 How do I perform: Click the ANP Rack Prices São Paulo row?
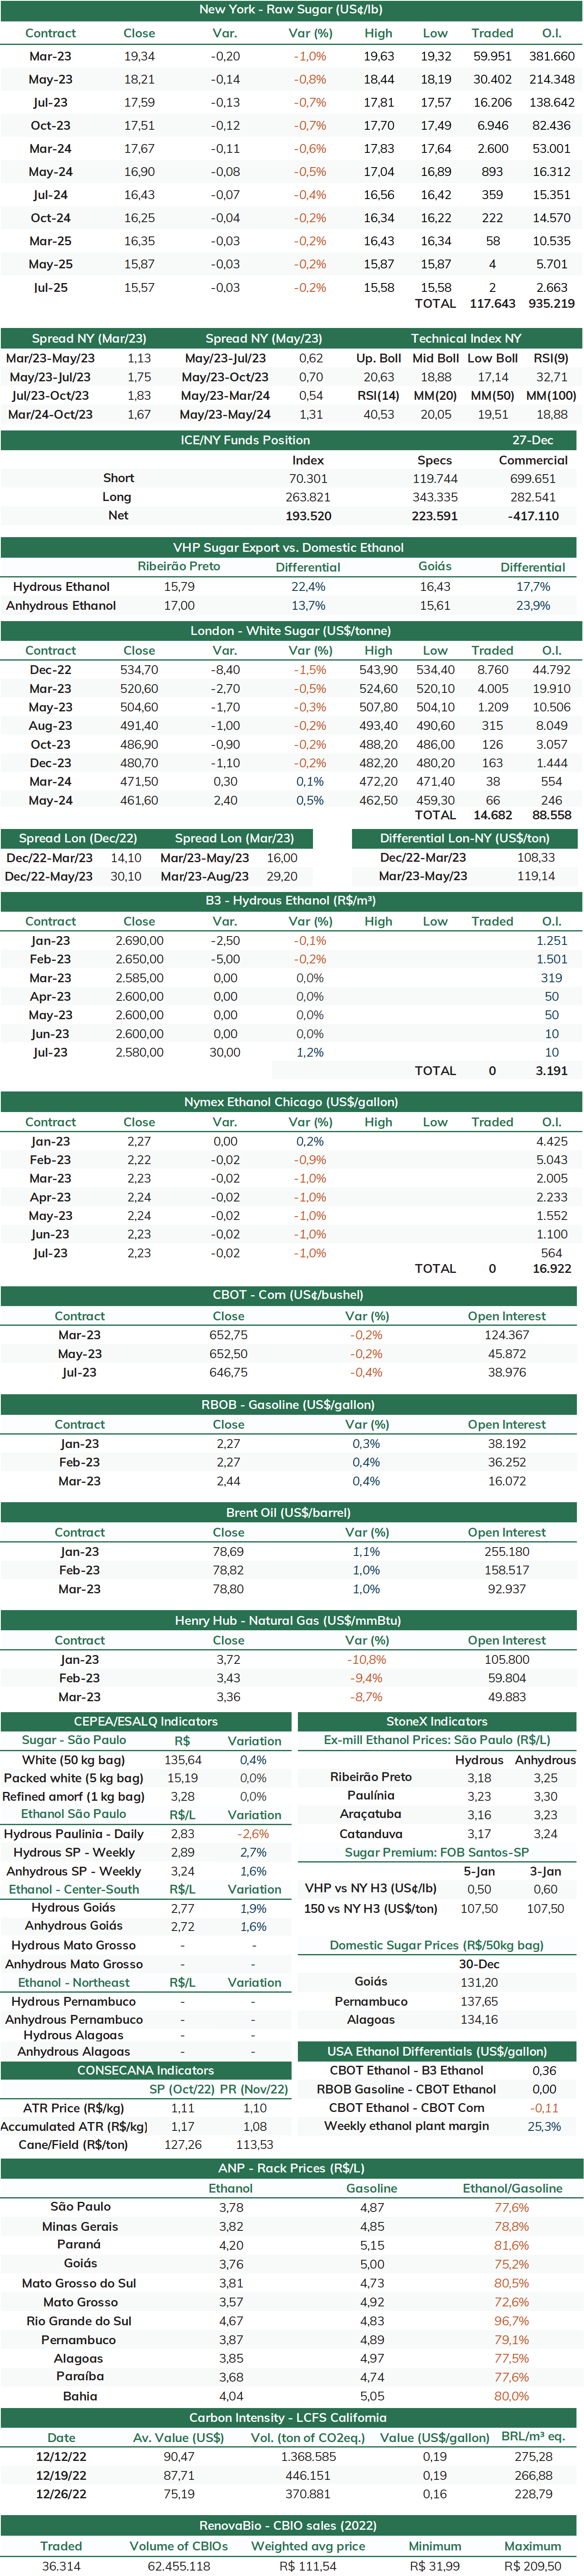coord(290,2207)
